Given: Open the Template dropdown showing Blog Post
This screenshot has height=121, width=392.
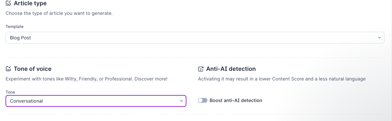Looking at the screenshot, I should click(x=195, y=38).
